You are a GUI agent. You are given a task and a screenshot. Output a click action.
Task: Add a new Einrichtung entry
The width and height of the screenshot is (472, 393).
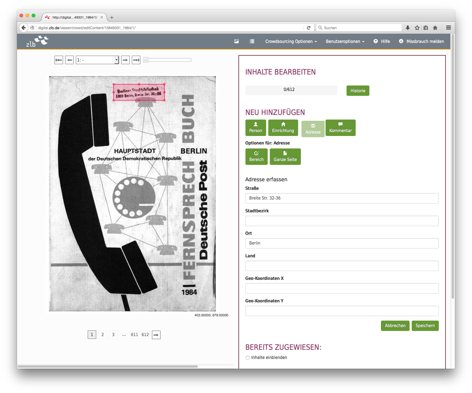click(x=283, y=128)
